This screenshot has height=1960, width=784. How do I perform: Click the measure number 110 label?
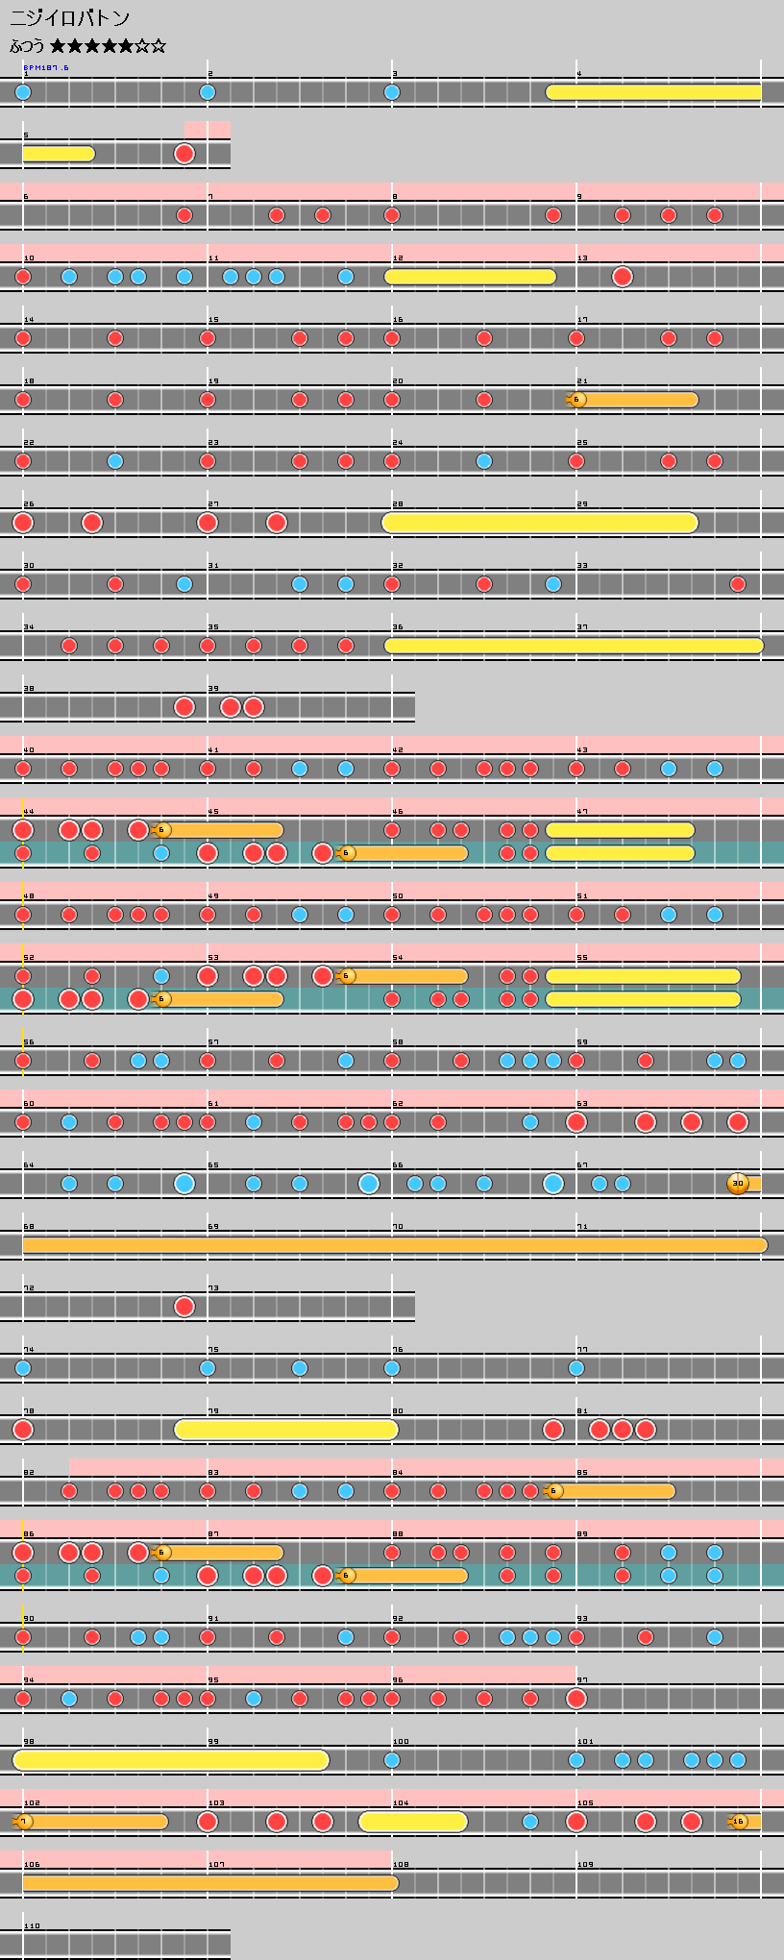[x=32, y=1926]
